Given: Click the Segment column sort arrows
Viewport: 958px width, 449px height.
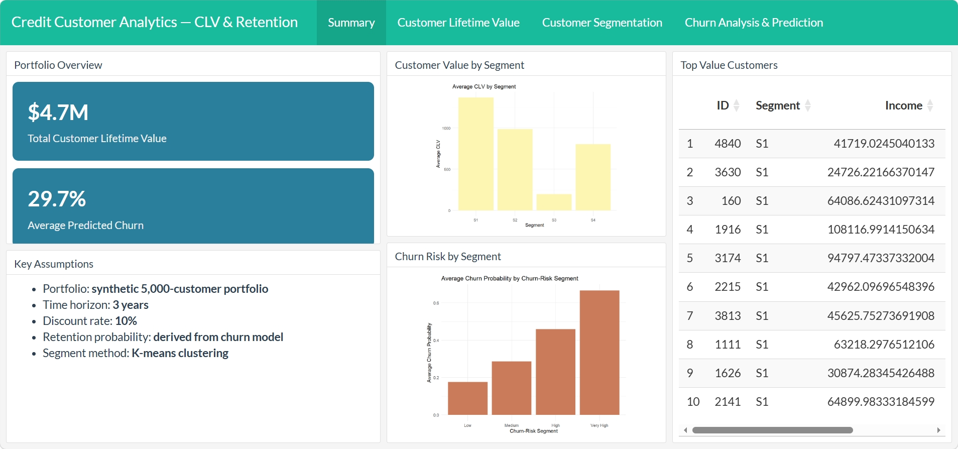Looking at the screenshot, I should [808, 105].
